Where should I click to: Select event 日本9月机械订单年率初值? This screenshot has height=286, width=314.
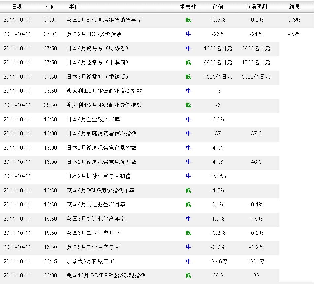pyautogui.click(x=99, y=176)
